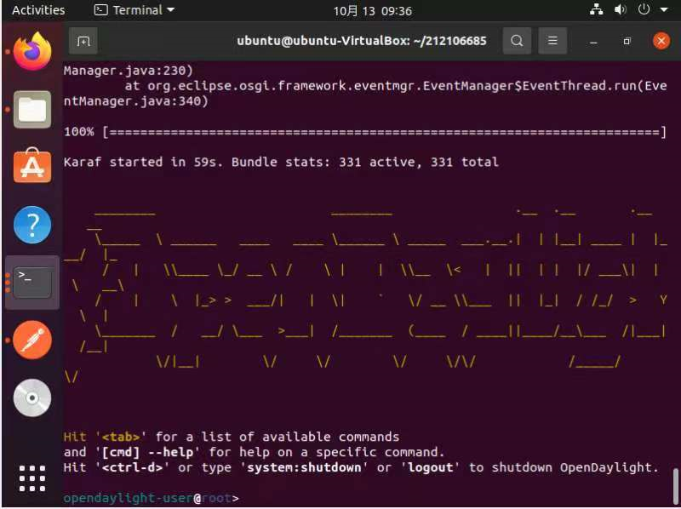Open the optical disc icon in dock
The image size is (681, 509).
pyautogui.click(x=32, y=397)
